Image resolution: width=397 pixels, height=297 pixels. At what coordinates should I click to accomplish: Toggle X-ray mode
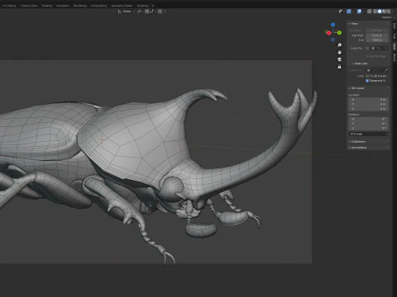click(369, 12)
